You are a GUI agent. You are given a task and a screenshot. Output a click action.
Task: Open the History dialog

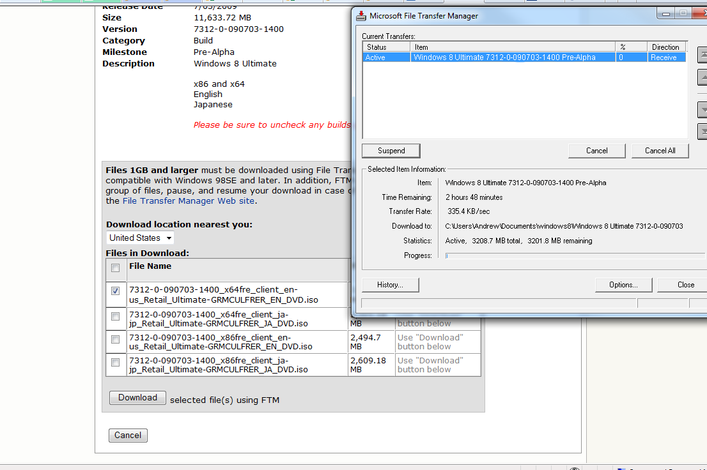(x=390, y=285)
